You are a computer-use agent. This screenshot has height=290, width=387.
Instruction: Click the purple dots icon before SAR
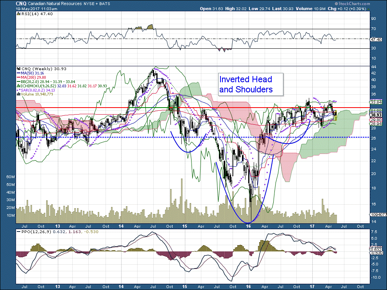(x=19, y=90)
